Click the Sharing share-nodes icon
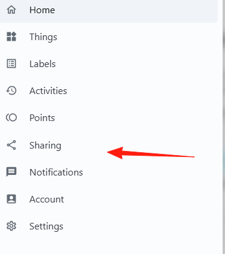The width and height of the screenshot is (225, 254). pos(11,145)
